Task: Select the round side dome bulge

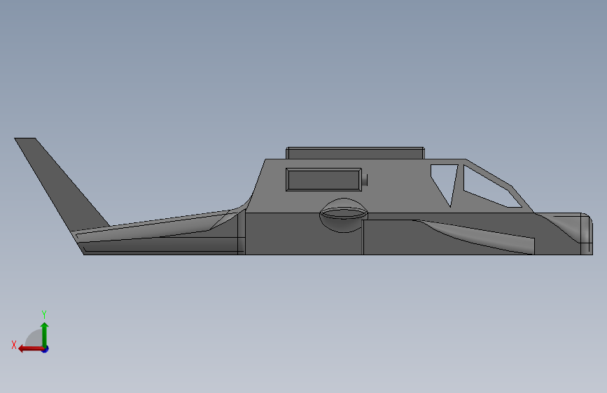Action: pos(344,215)
